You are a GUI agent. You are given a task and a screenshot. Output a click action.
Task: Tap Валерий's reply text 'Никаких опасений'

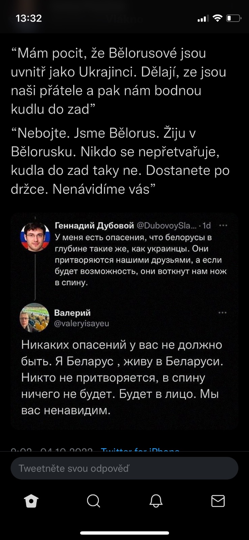click(x=121, y=377)
